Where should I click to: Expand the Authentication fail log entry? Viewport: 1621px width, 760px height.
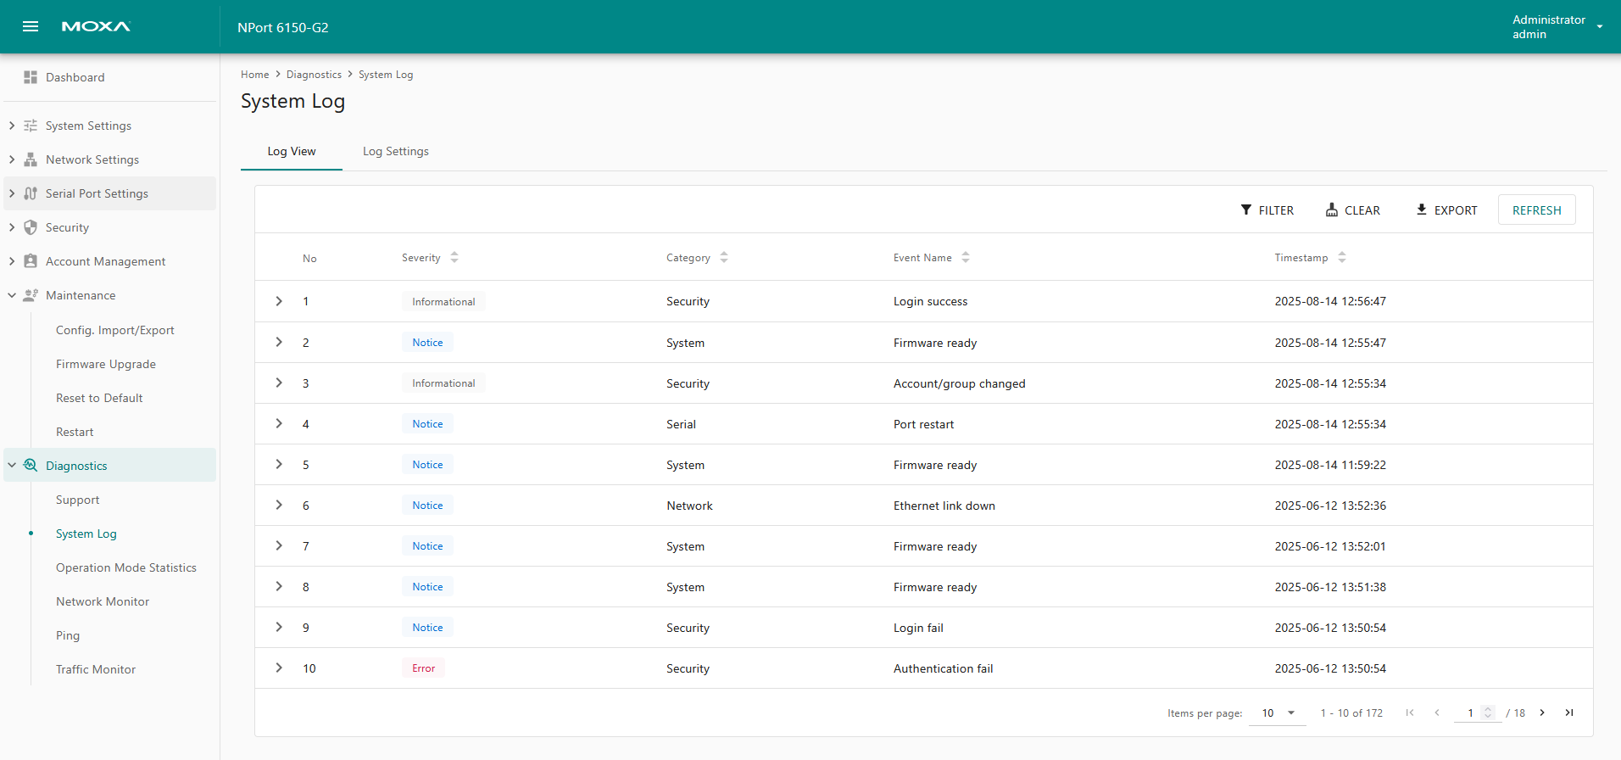[x=279, y=668]
